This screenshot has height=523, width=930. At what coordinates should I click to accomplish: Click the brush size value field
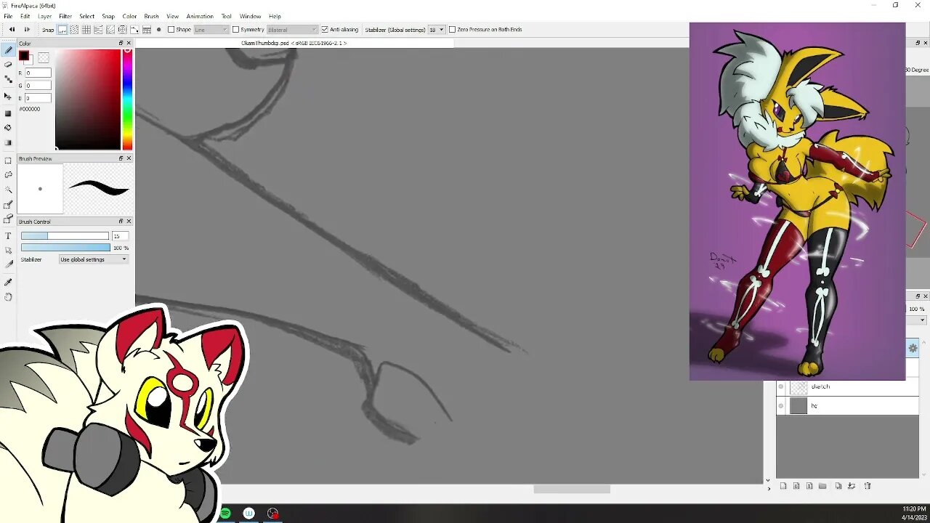click(120, 236)
